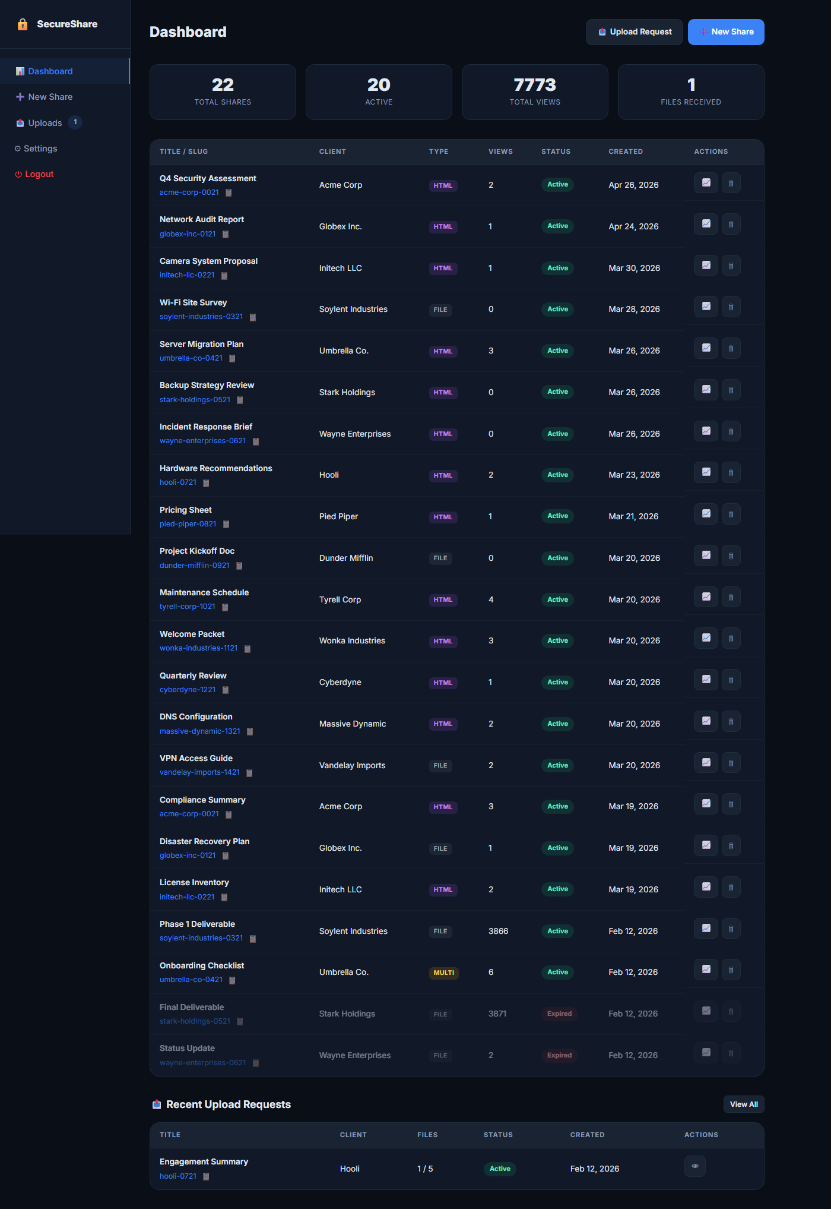Delete the Server Migration Plan share
Viewport: 831px width, 1209px height.
point(731,348)
